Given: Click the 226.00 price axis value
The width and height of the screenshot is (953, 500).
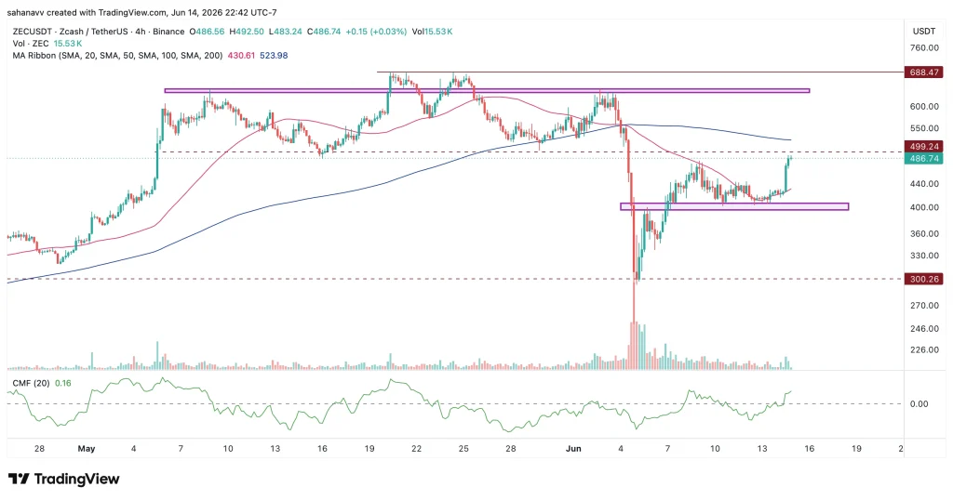Looking at the screenshot, I should 924,349.
